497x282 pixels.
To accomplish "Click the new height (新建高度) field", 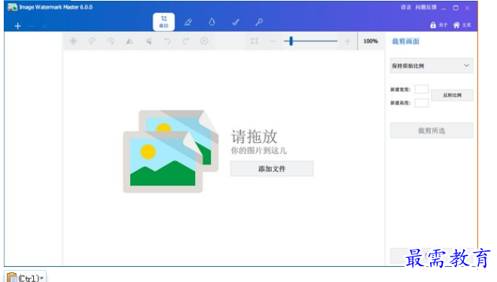I will (x=422, y=103).
